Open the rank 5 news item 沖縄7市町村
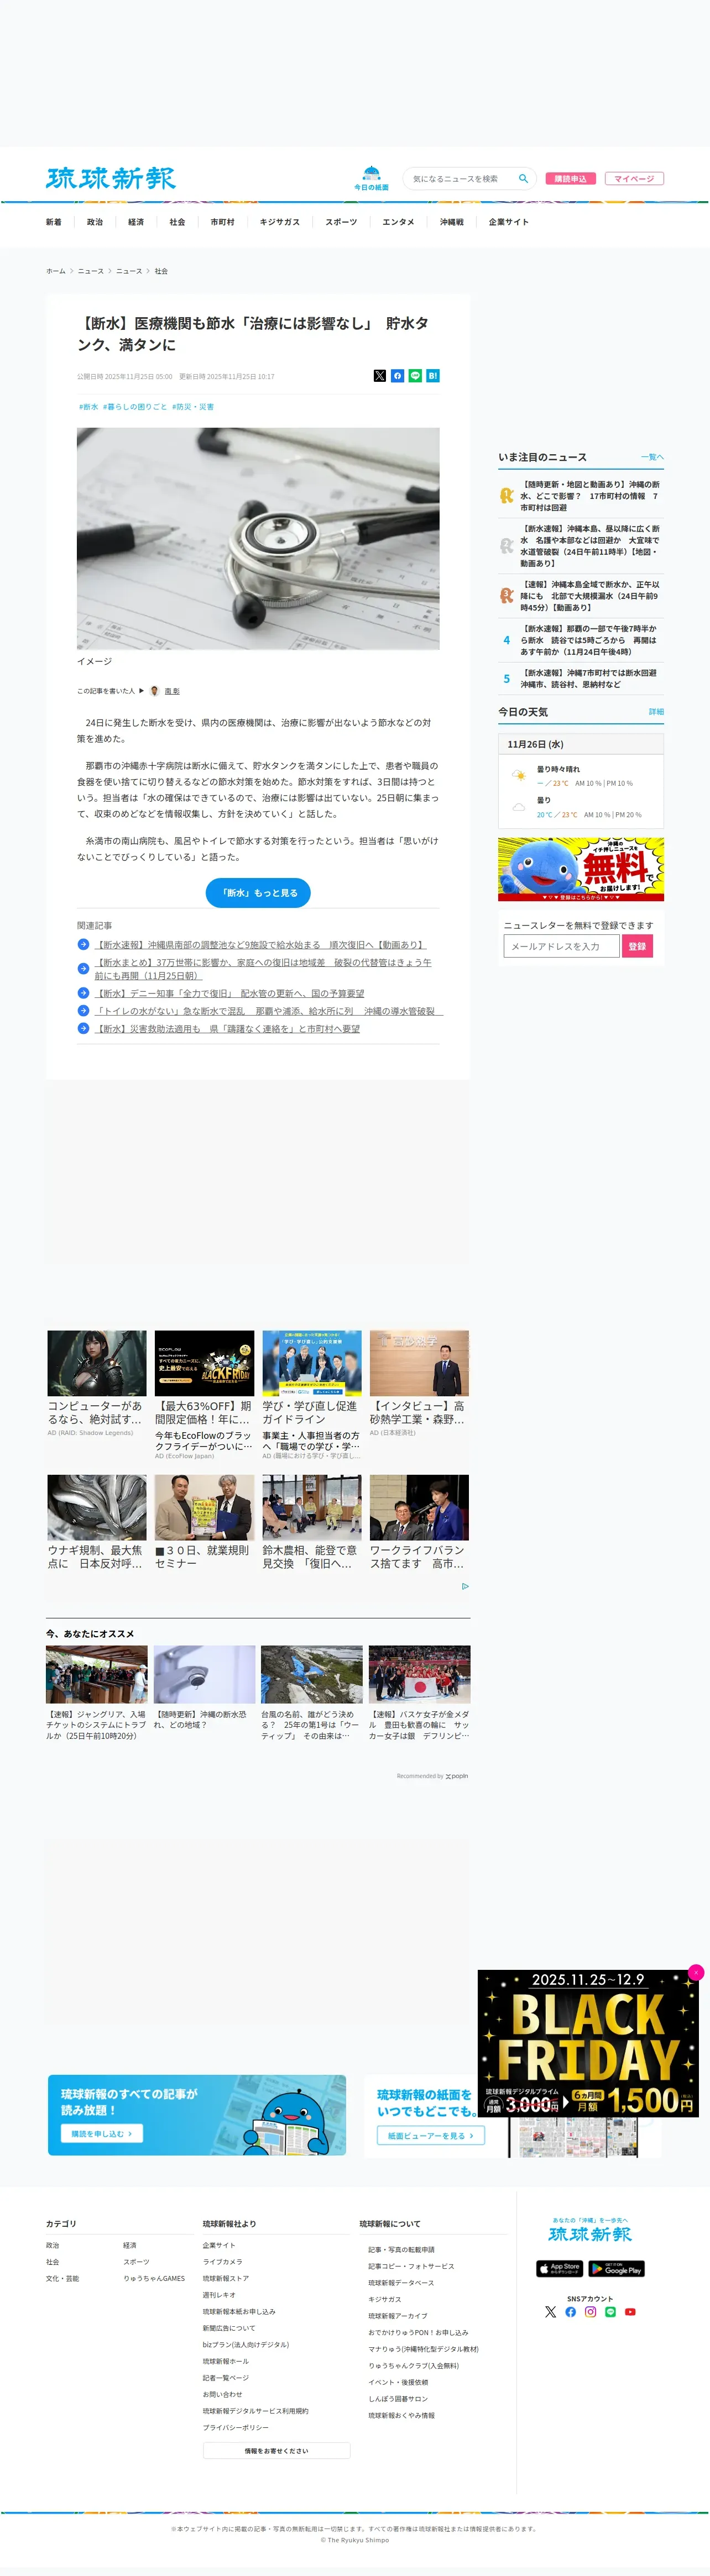Viewport: 710px width, 2576px height. pos(581,679)
